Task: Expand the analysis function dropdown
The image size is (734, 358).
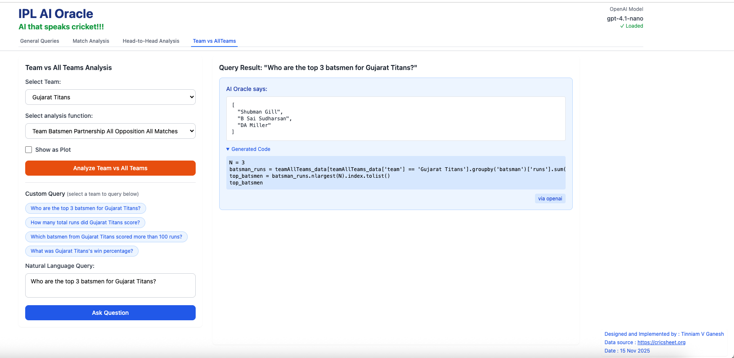Action: pyautogui.click(x=110, y=131)
